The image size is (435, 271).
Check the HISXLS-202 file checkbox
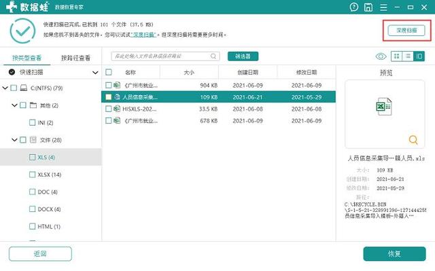coord(109,109)
